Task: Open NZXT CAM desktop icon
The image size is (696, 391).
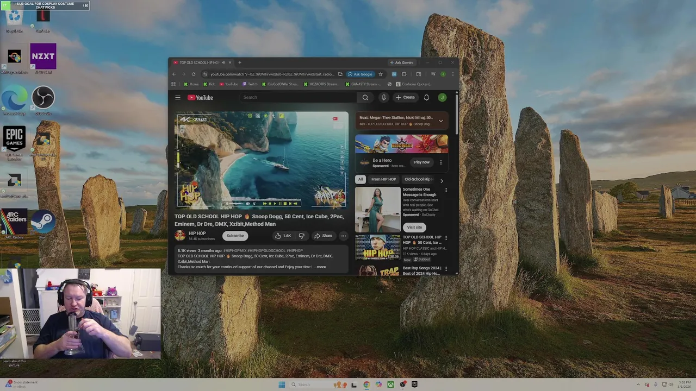Action: pos(43,59)
